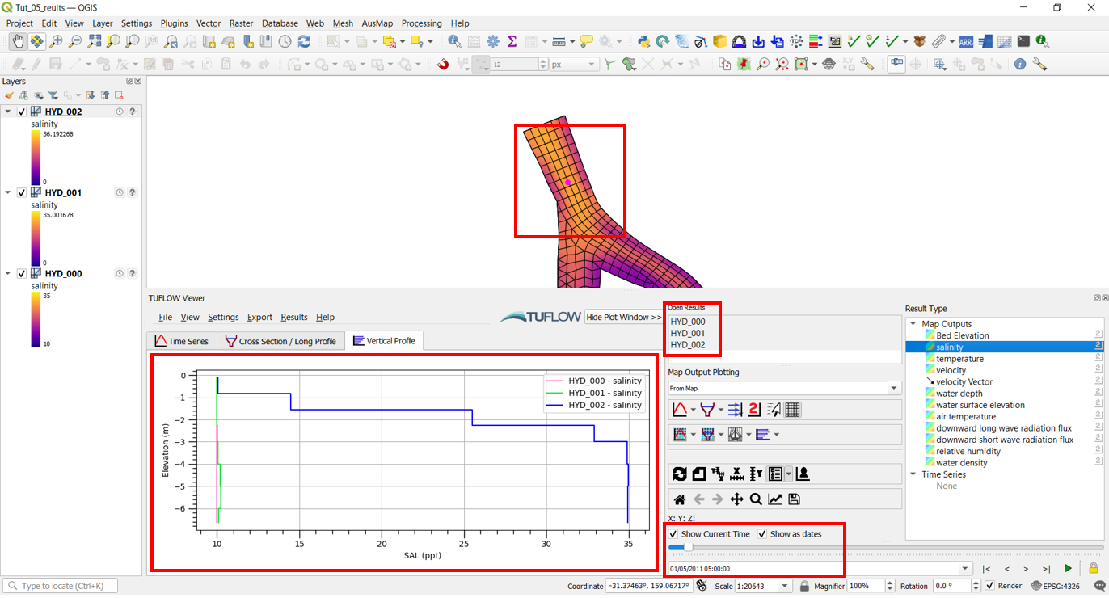
Task: Click the refresh plot icon
Action: [680, 474]
